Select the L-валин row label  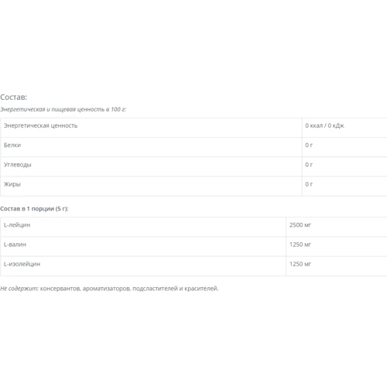coord(15,245)
